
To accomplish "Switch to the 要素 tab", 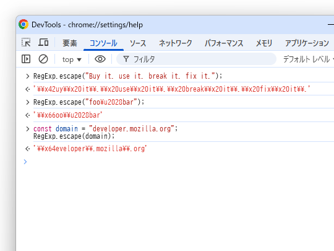I will click(x=70, y=43).
